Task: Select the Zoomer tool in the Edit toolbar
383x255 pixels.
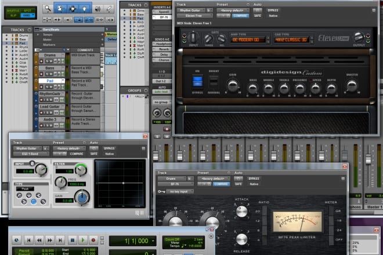Action: point(48,9)
